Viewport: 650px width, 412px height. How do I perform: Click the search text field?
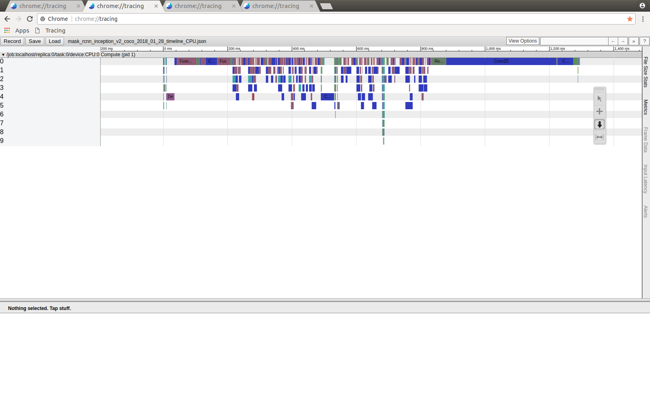pyautogui.click(x=574, y=41)
